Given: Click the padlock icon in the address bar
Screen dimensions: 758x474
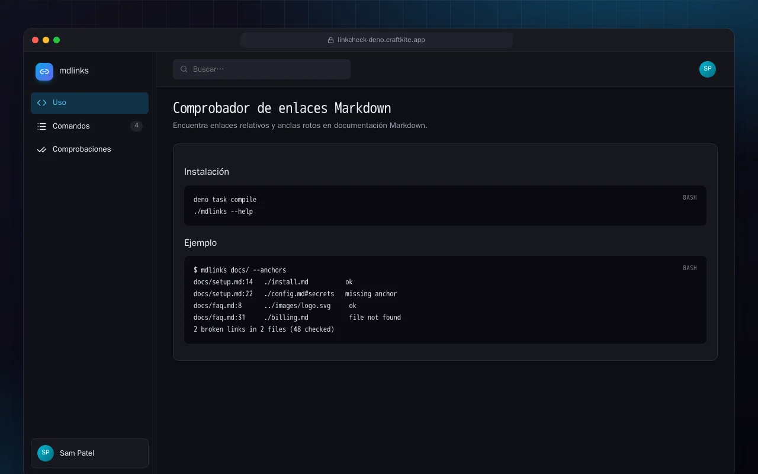Looking at the screenshot, I should pos(331,40).
